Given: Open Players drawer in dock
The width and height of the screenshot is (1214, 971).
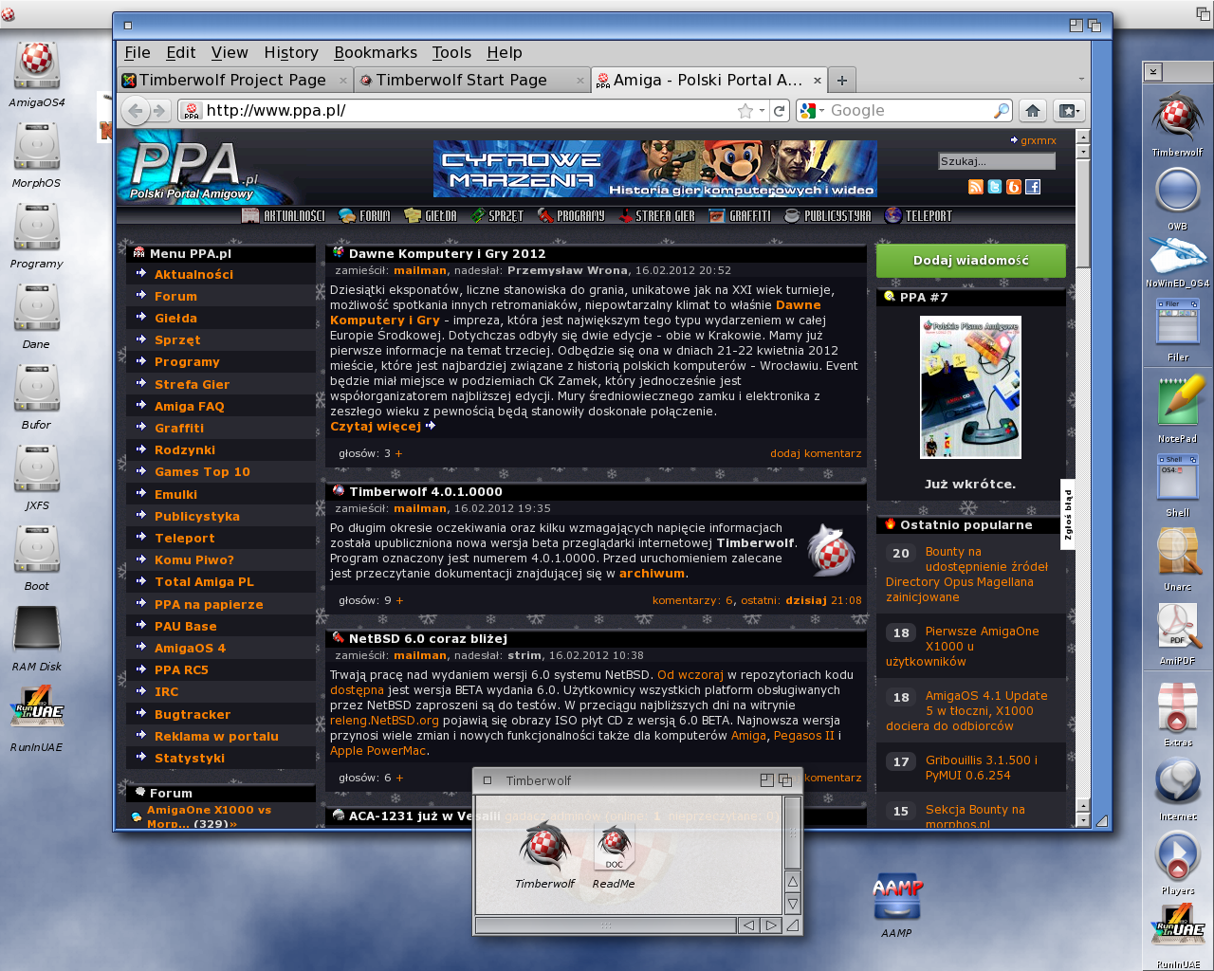Looking at the screenshot, I should click(x=1177, y=857).
